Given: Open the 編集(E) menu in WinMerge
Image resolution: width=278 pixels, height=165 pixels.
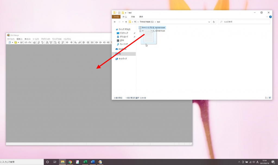Looking at the screenshot, I should tap(19, 39).
